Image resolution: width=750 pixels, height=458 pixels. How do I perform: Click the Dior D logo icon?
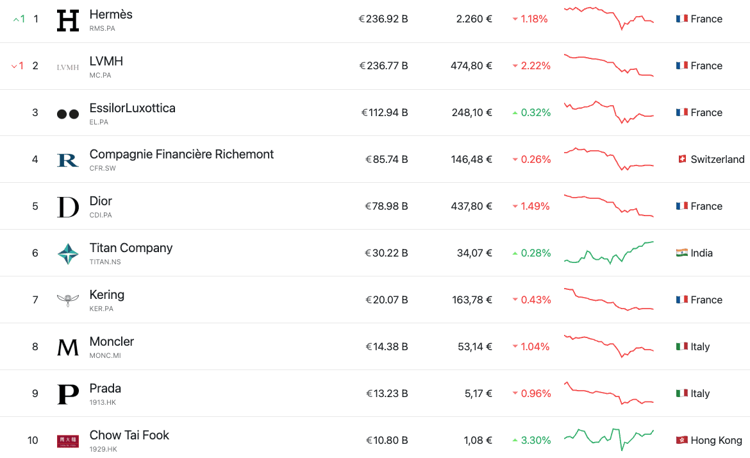[x=67, y=207]
